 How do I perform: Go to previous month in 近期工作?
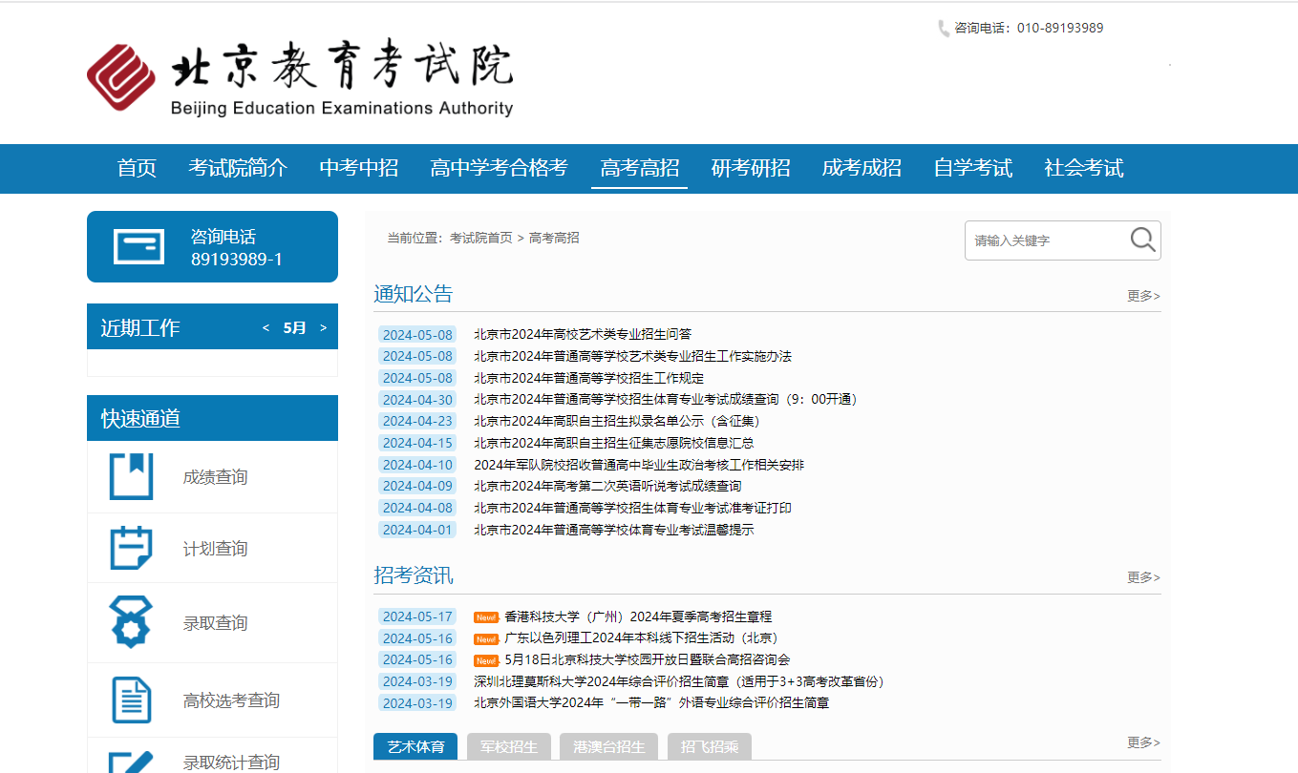pyautogui.click(x=266, y=328)
